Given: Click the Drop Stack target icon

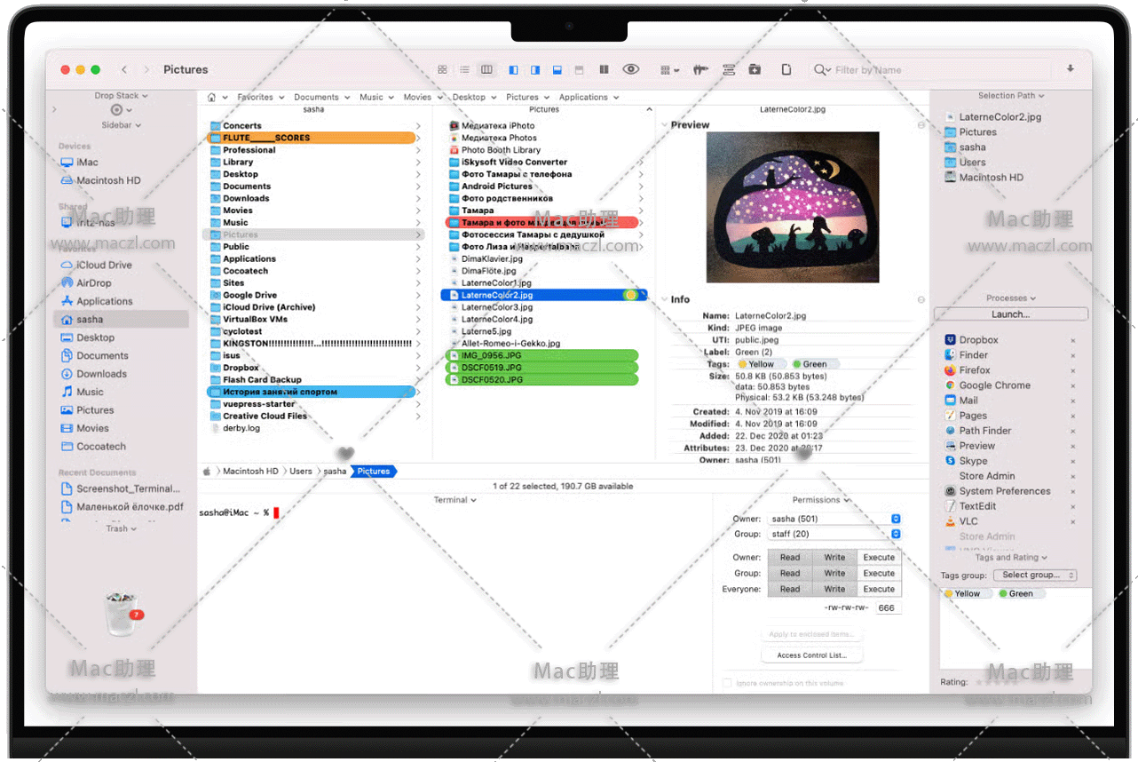Looking at the screenshot, I should click(x=116, y=110).
